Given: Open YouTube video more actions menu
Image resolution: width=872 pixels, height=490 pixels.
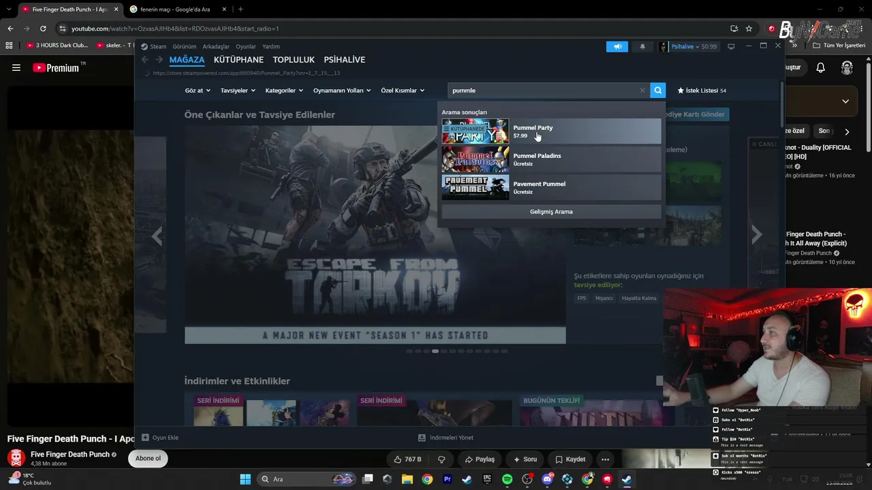Looking at the screenshot, I should pos(605,459).
